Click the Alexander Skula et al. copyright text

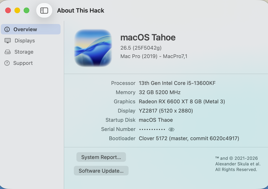coord(238,164)
